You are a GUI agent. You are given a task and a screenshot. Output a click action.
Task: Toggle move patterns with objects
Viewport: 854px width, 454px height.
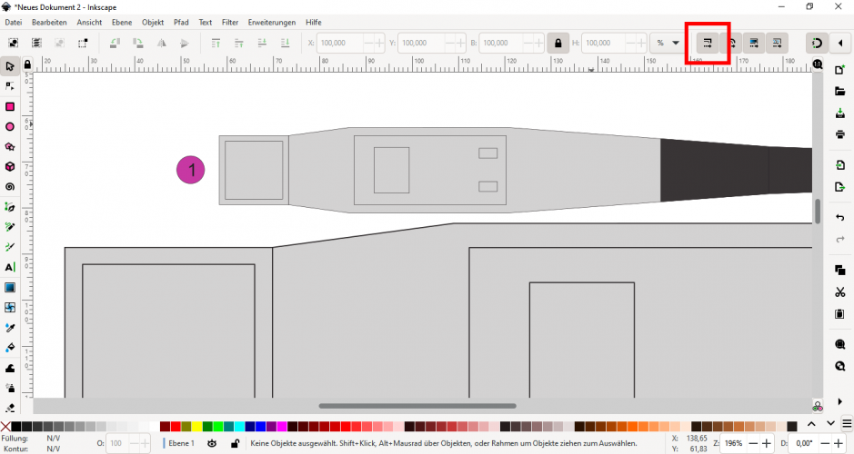pyautogui.click(x=778, y=43)
